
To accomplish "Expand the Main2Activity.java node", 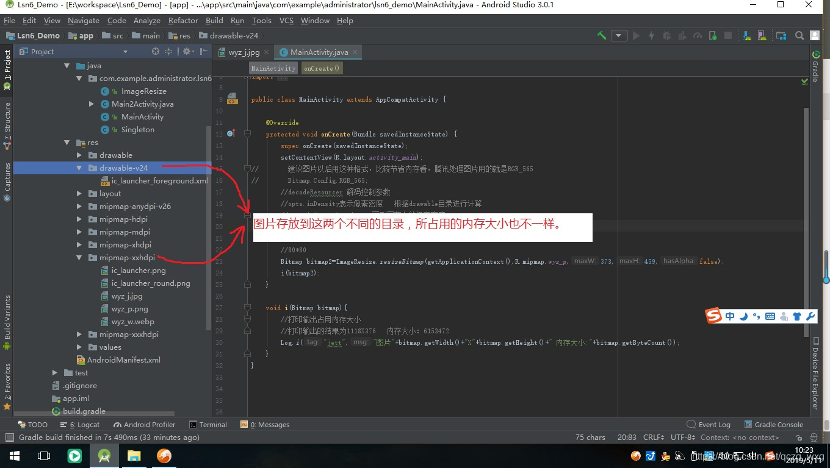I will 92,104.
